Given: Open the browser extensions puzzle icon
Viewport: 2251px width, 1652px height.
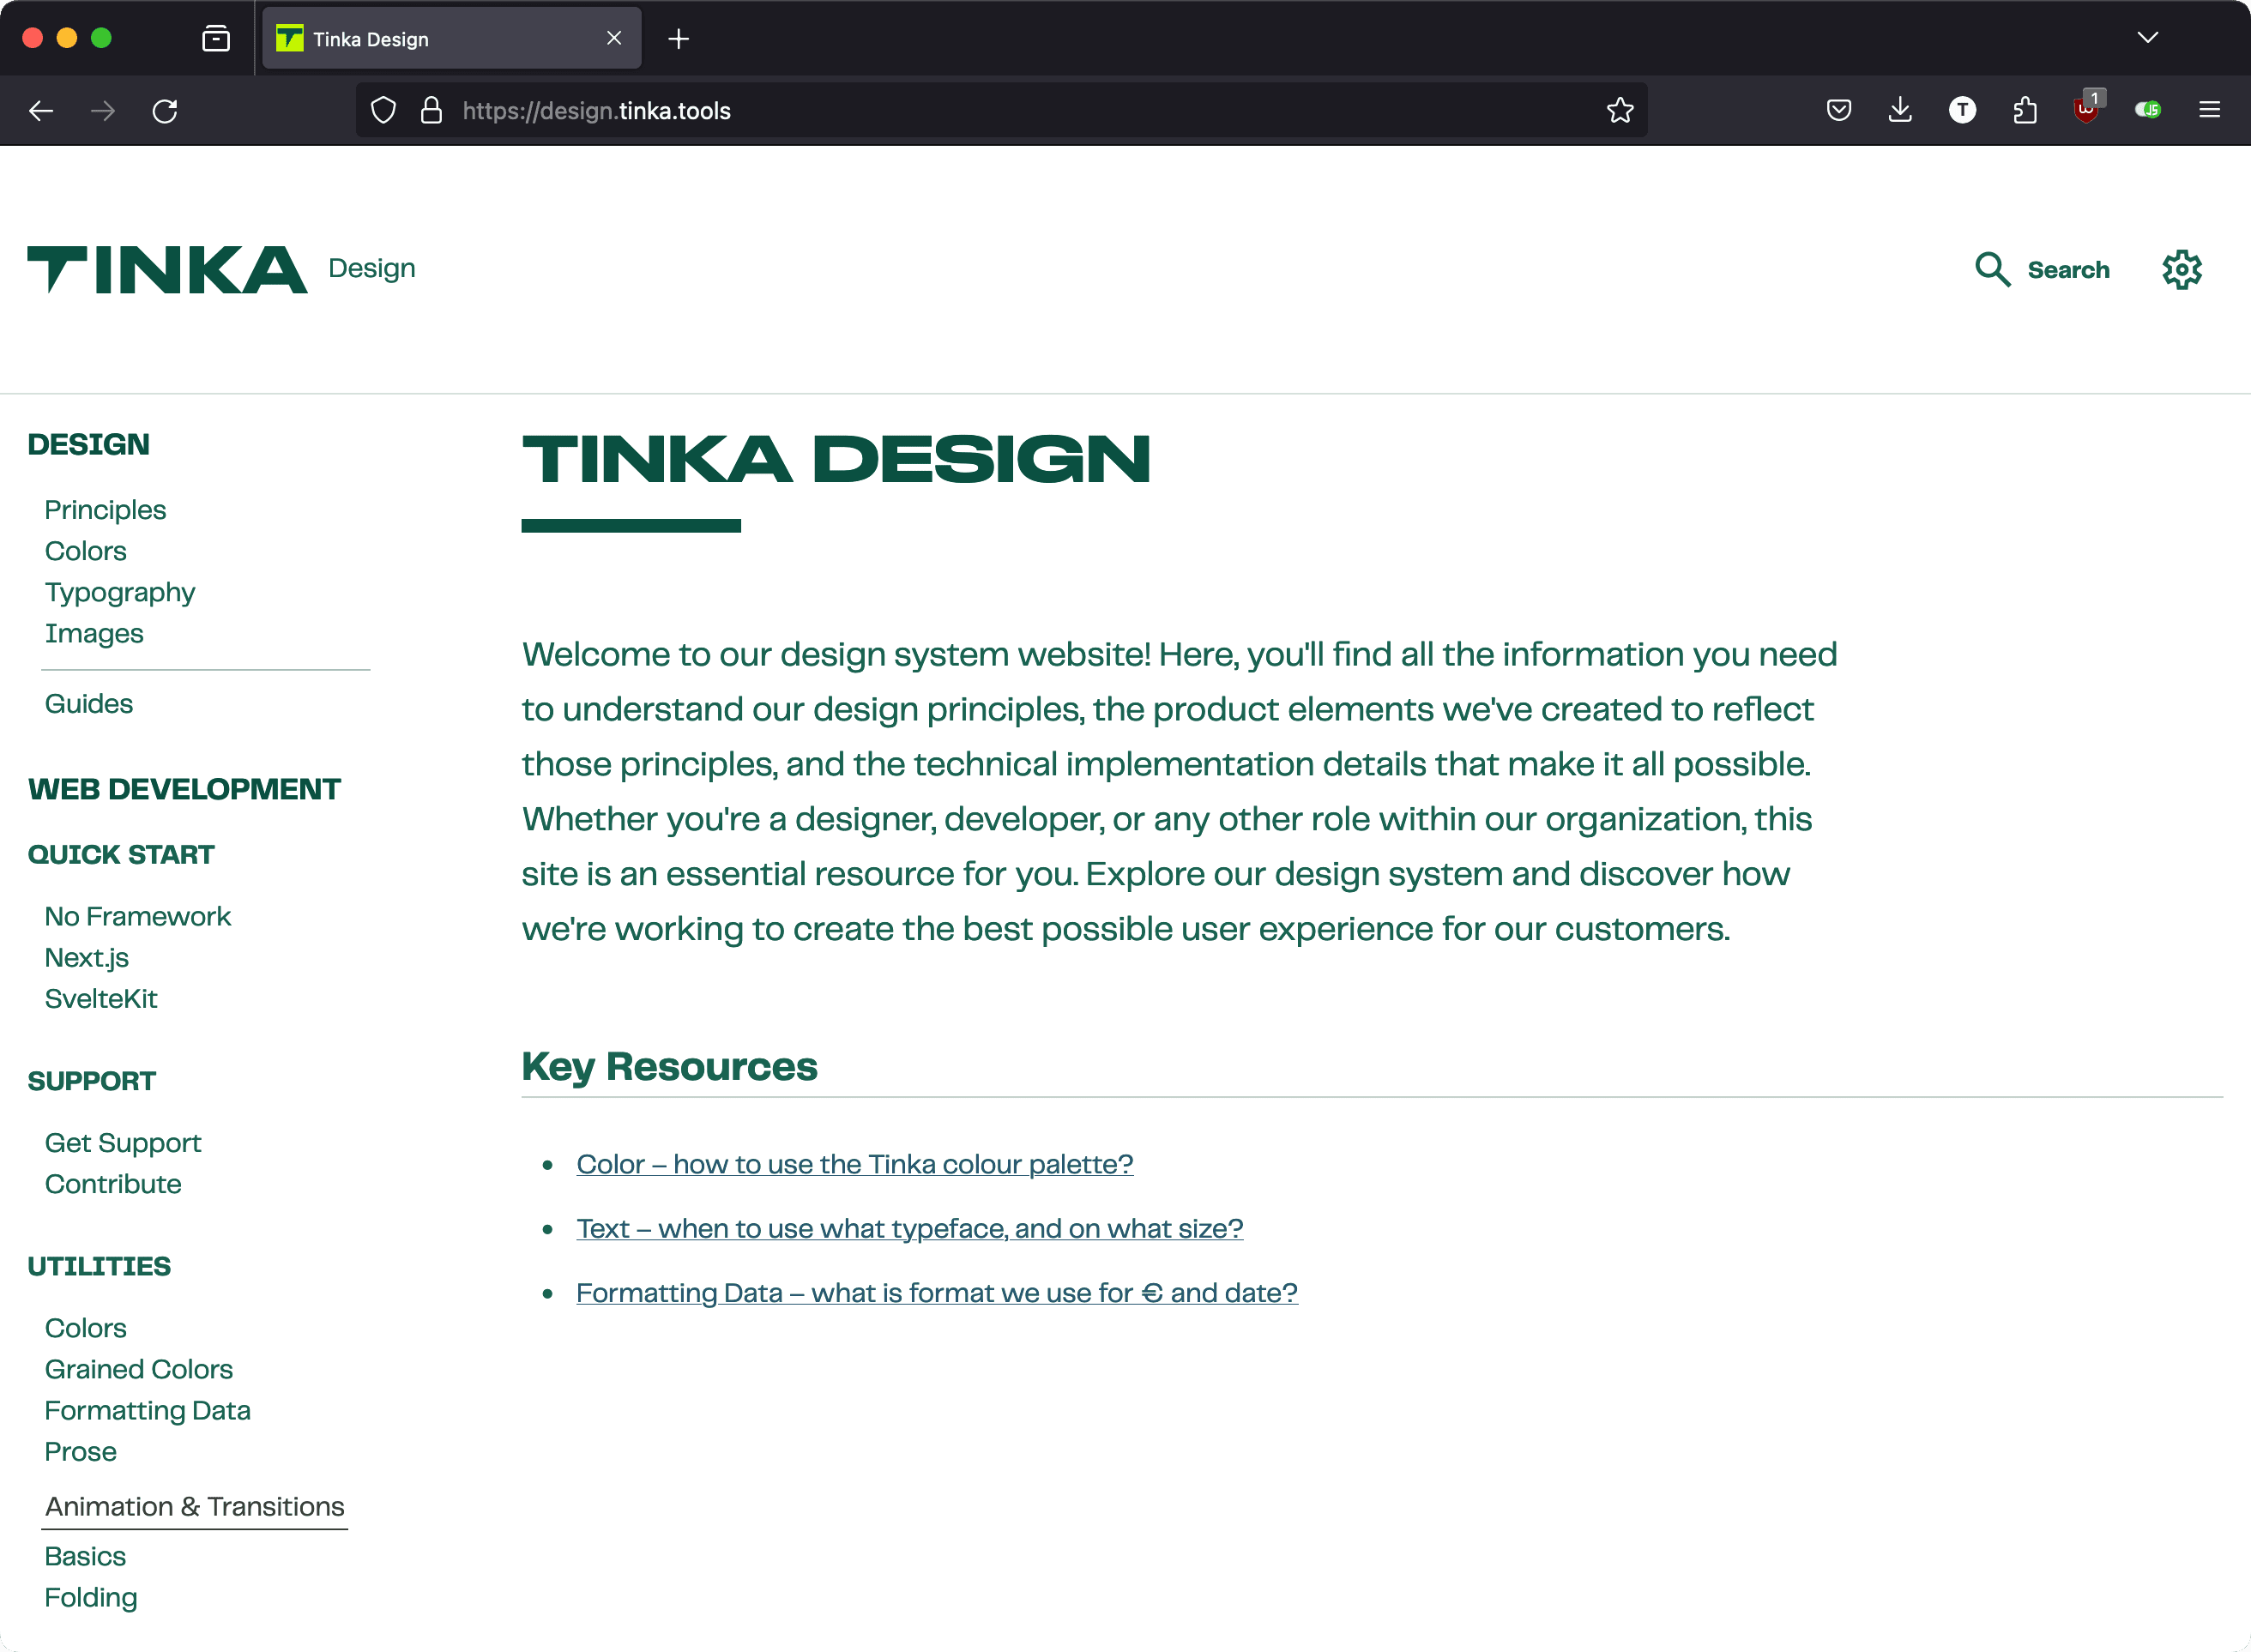Looking at the screenshot, I should click(2024, 111).
